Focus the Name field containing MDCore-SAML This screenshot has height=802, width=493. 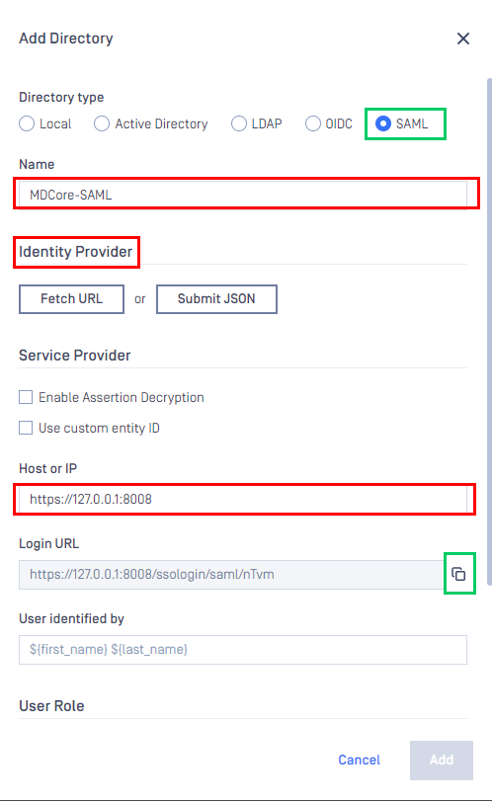pyautogui.click(x=243, y=195)
